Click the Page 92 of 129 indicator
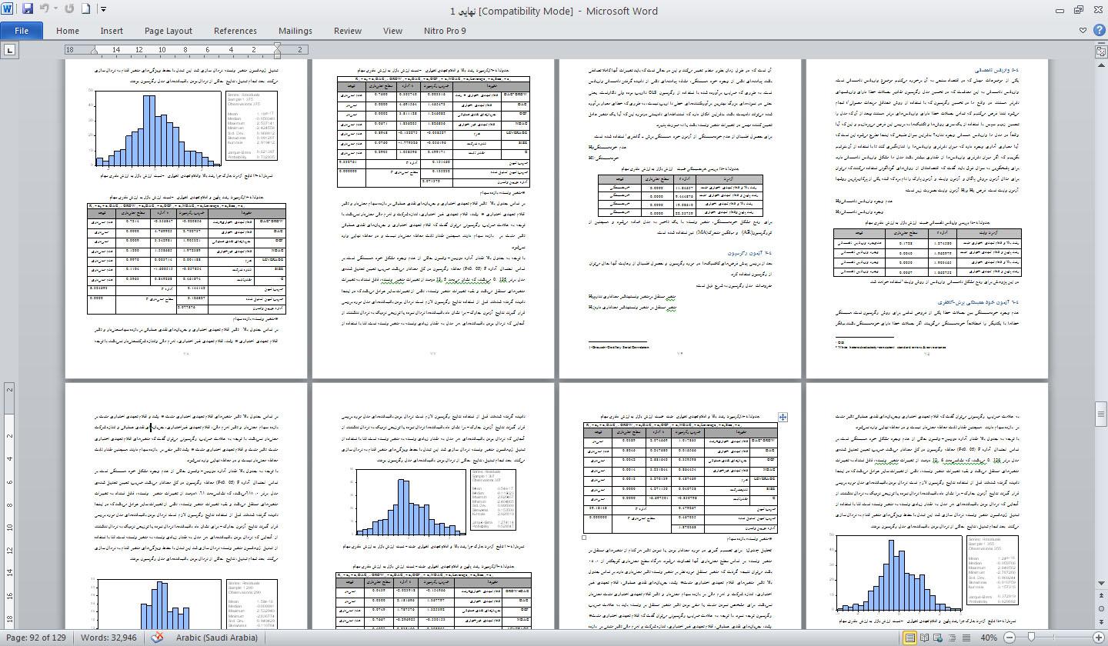The width and height of the screenshot is (1108, 646). point(36,638)
